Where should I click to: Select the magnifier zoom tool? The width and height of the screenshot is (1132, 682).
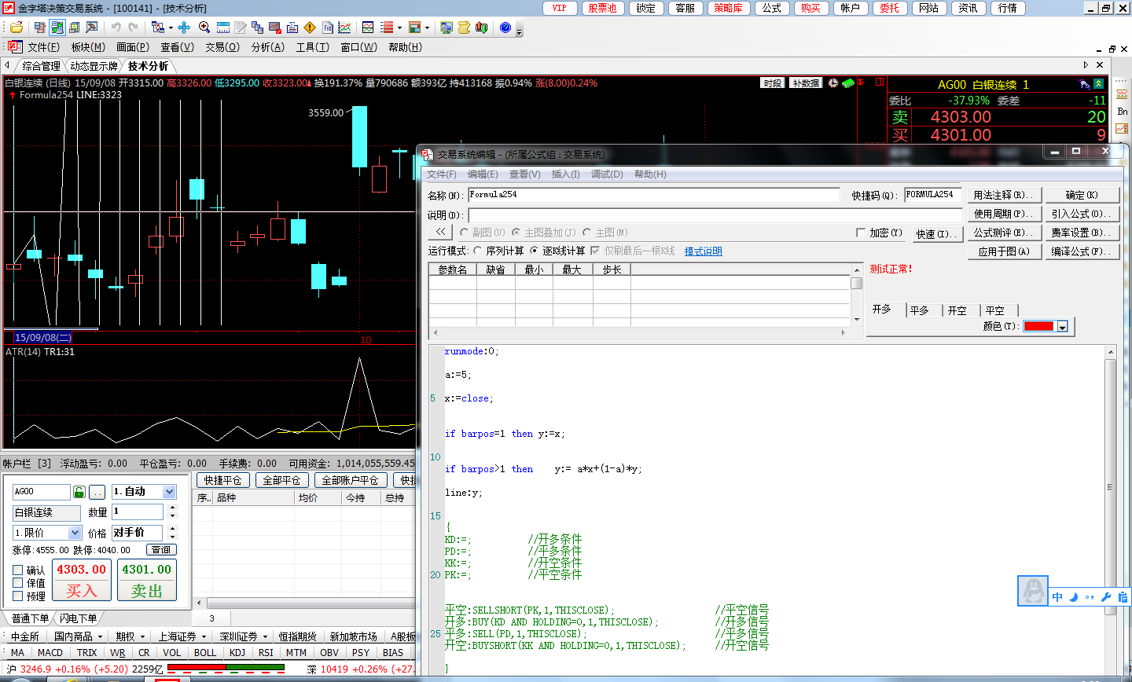pyautogui.click(x=204, y=27)
